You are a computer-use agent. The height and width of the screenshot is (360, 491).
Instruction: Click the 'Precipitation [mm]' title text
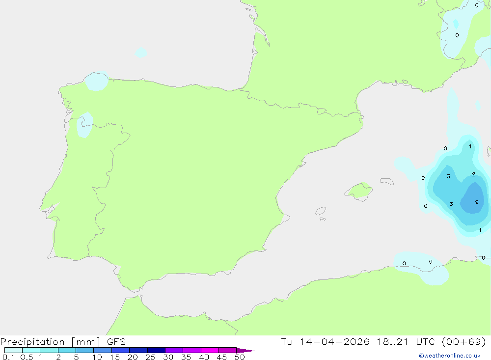(x=50, y=342)
